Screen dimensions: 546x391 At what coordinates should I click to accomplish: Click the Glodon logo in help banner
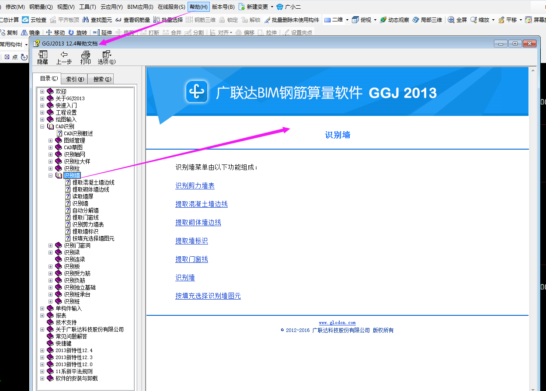[x=197, y=92]
